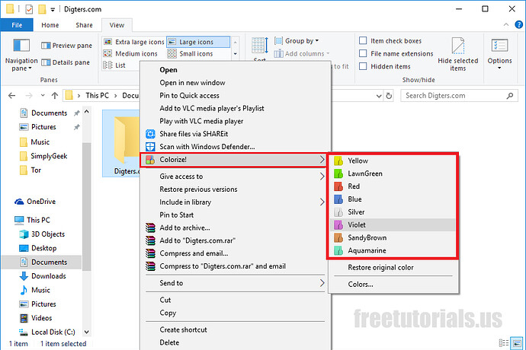Click the Back navigation arrow
This screenshot has width=526, height=350.
(x=11, y=96)
